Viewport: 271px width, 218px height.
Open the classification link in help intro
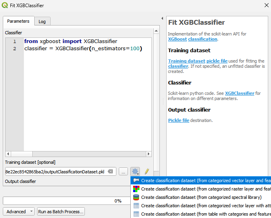202,39
